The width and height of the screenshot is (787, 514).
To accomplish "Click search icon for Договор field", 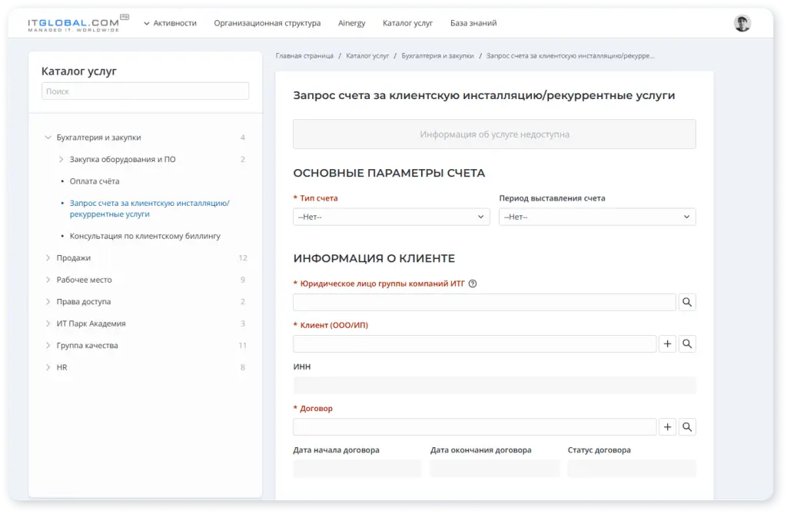I will point(687,427).
